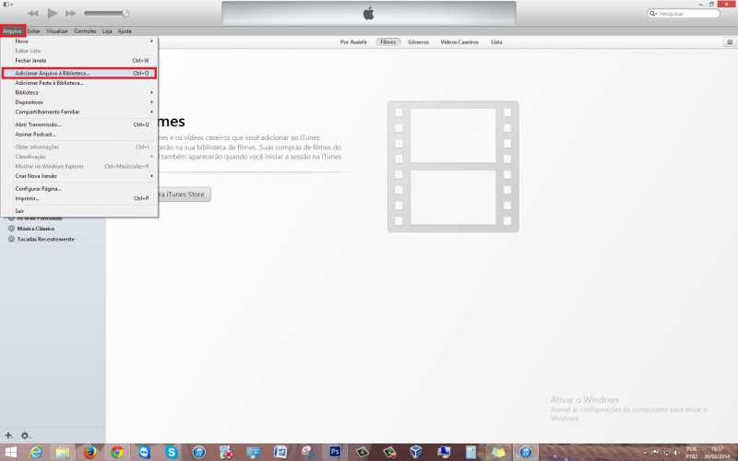Open the Editar menu
The height and width of the screenshot is (461, 738).
(34, 31)
